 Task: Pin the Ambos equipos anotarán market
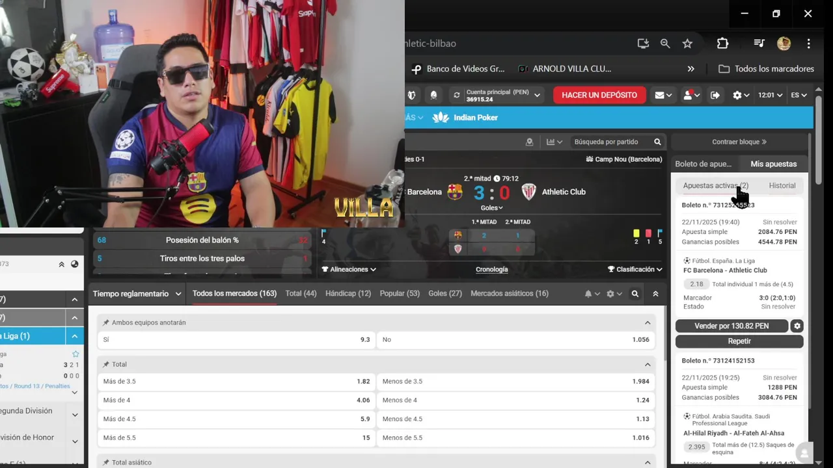pos(106,323)
